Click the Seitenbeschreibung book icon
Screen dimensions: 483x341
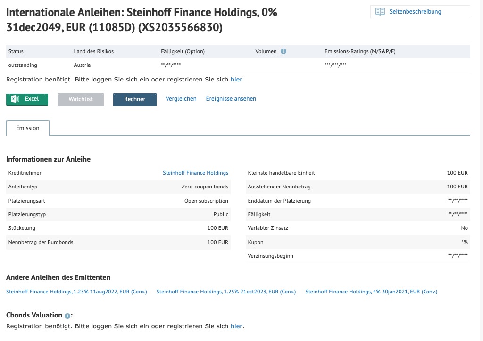point(380,12)
